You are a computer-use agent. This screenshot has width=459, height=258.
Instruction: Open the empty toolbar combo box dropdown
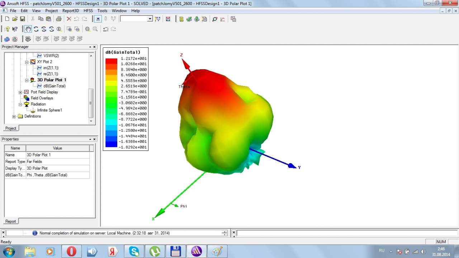point(150,19)
